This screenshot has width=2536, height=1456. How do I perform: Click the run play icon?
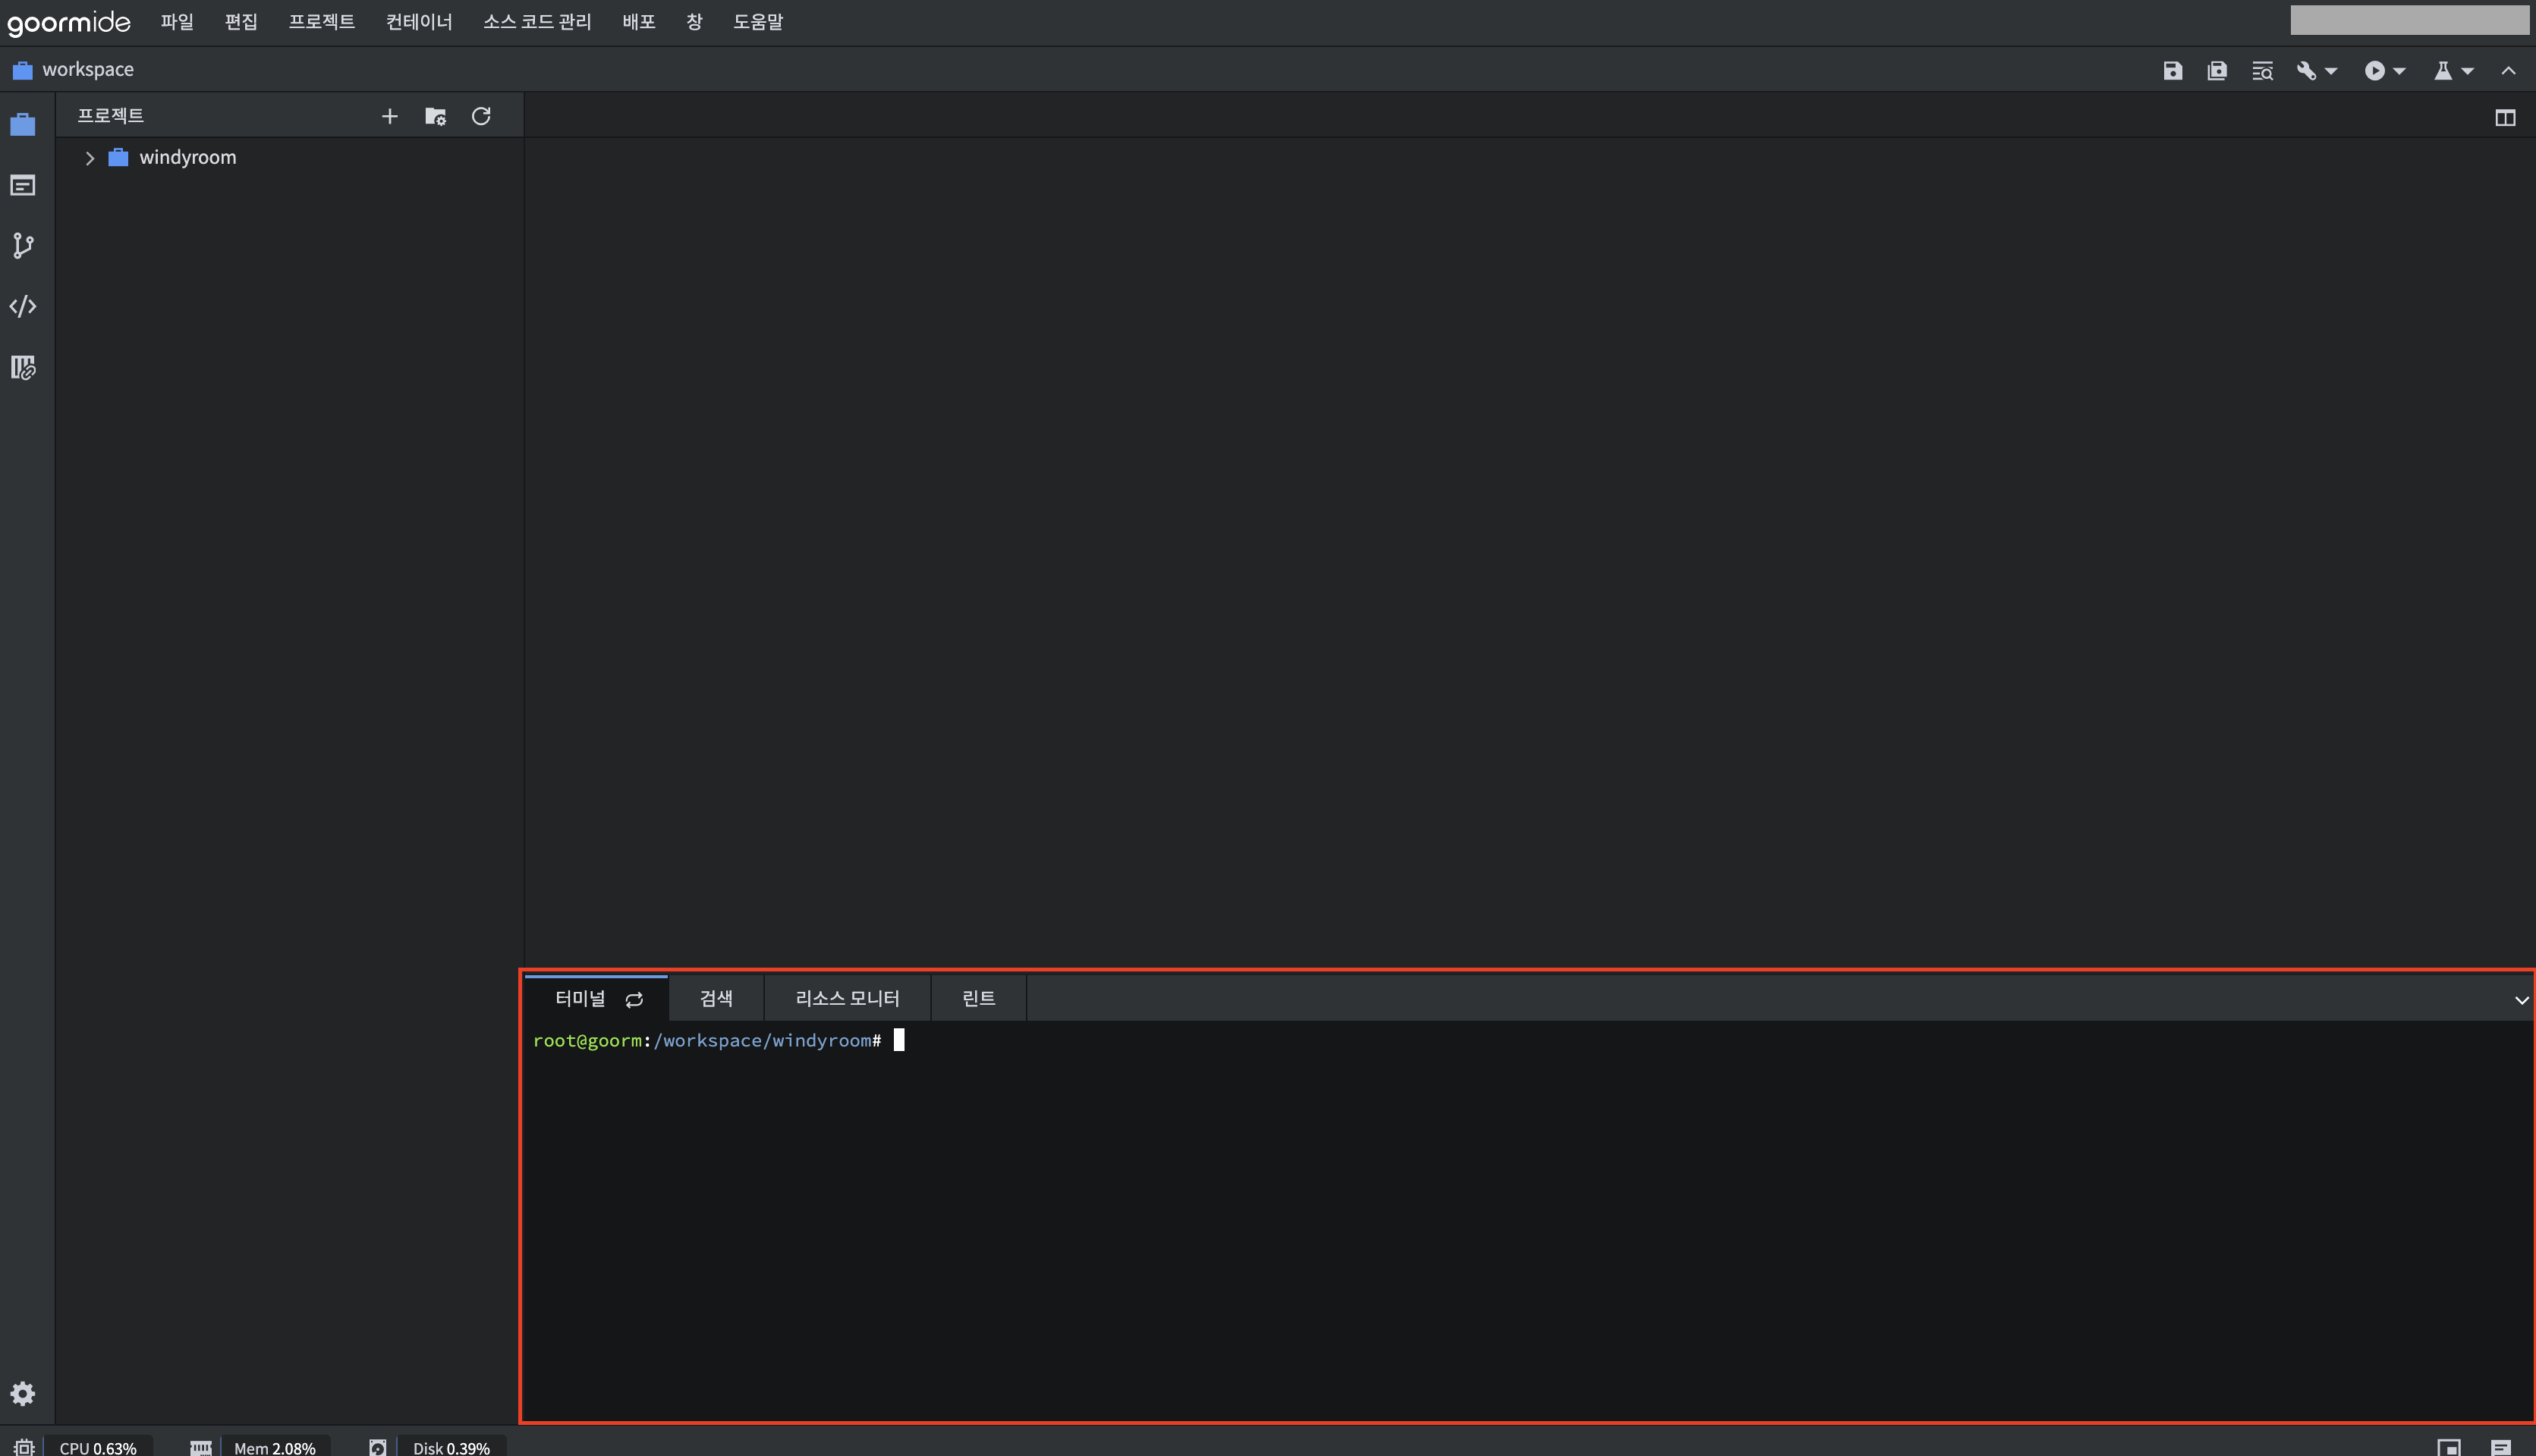point(2374,71)
